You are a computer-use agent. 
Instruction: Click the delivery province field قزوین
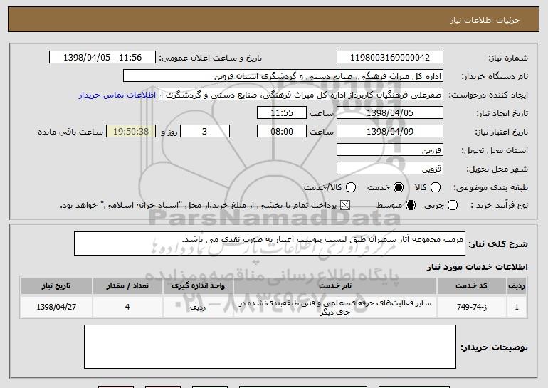390,150
